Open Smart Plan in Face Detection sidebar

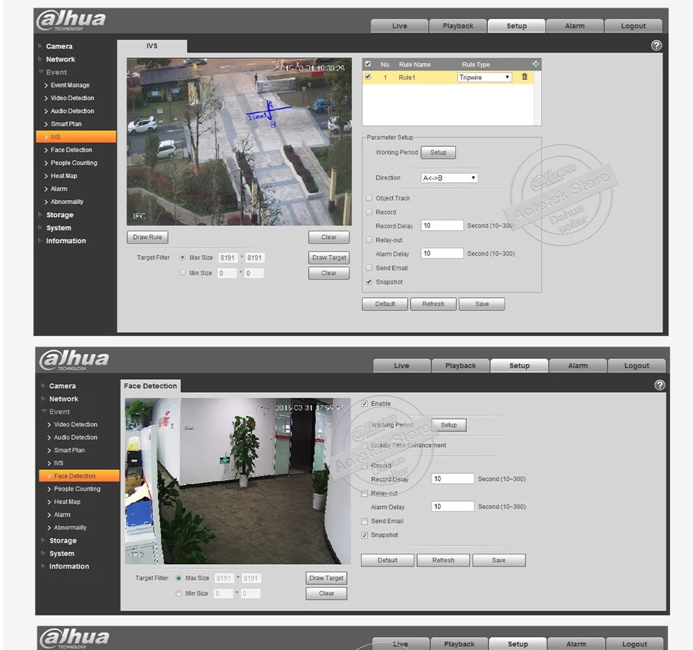pyautogui.click(x=69, y=450)
